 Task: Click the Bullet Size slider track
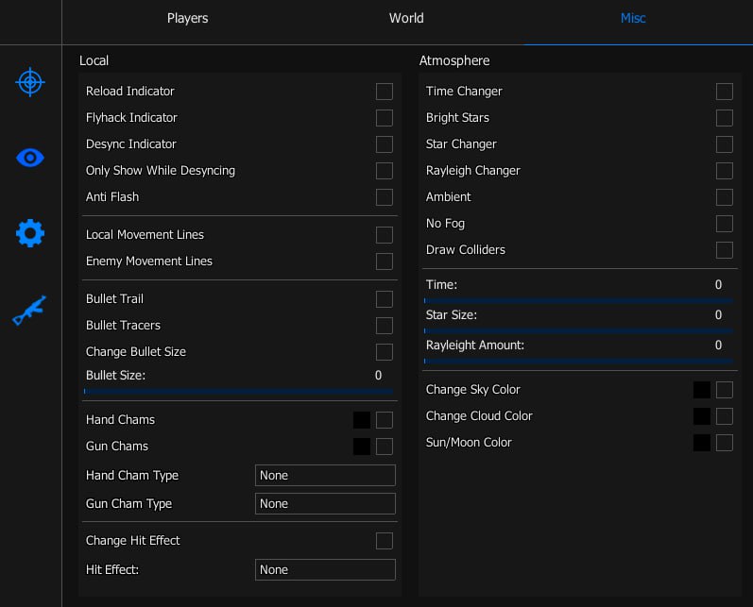point(239,391)
